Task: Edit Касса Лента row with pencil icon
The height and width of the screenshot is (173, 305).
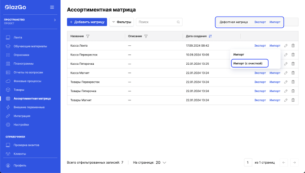Action: click(286, 45)
